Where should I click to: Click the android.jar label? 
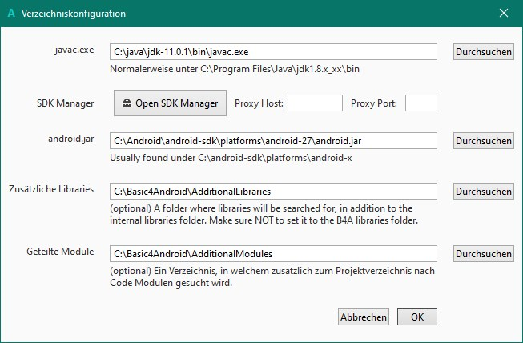point(71,138)
